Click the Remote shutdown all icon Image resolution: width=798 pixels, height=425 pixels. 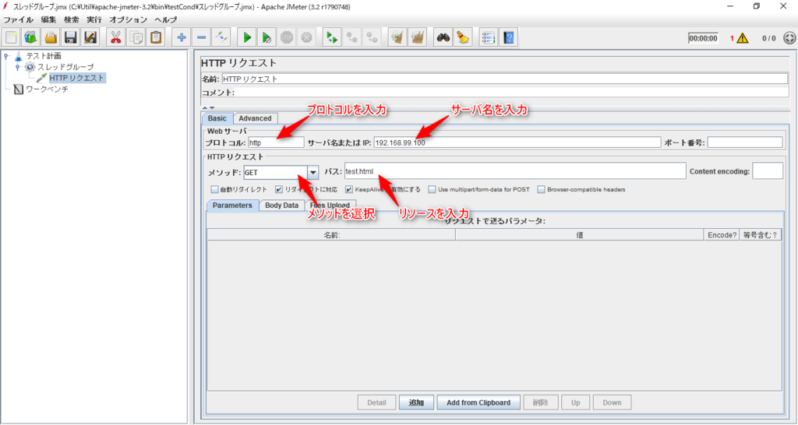point(372,37)
